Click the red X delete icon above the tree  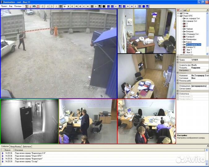point(178,10)
